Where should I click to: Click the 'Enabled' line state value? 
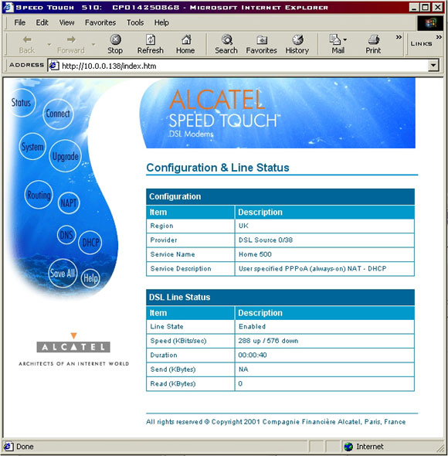coord(252,326)
